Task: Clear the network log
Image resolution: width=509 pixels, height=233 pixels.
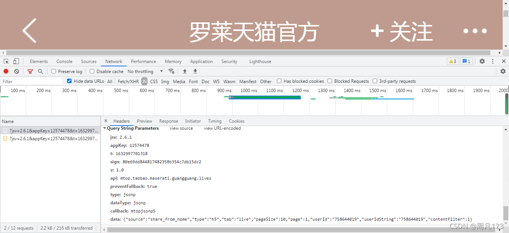Action: pos(16,71)
